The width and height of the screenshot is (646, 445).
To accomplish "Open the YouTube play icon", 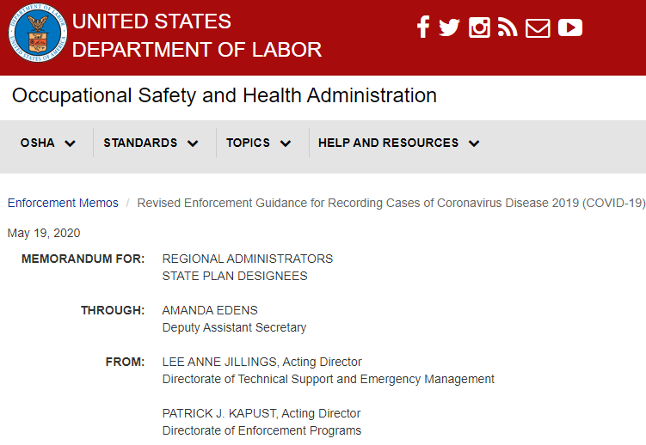I will click(x=570, y=27).
